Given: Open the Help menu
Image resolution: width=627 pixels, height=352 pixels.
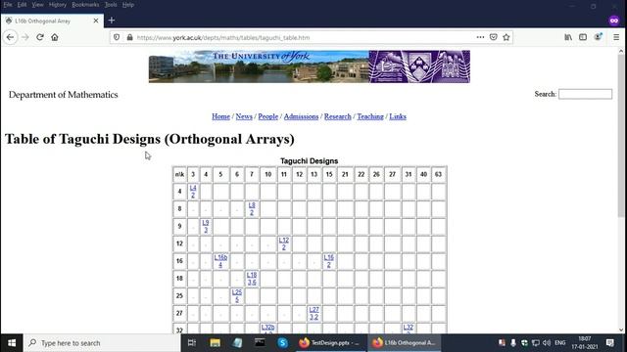Looking at the screenshot, I should click(128, 5).
